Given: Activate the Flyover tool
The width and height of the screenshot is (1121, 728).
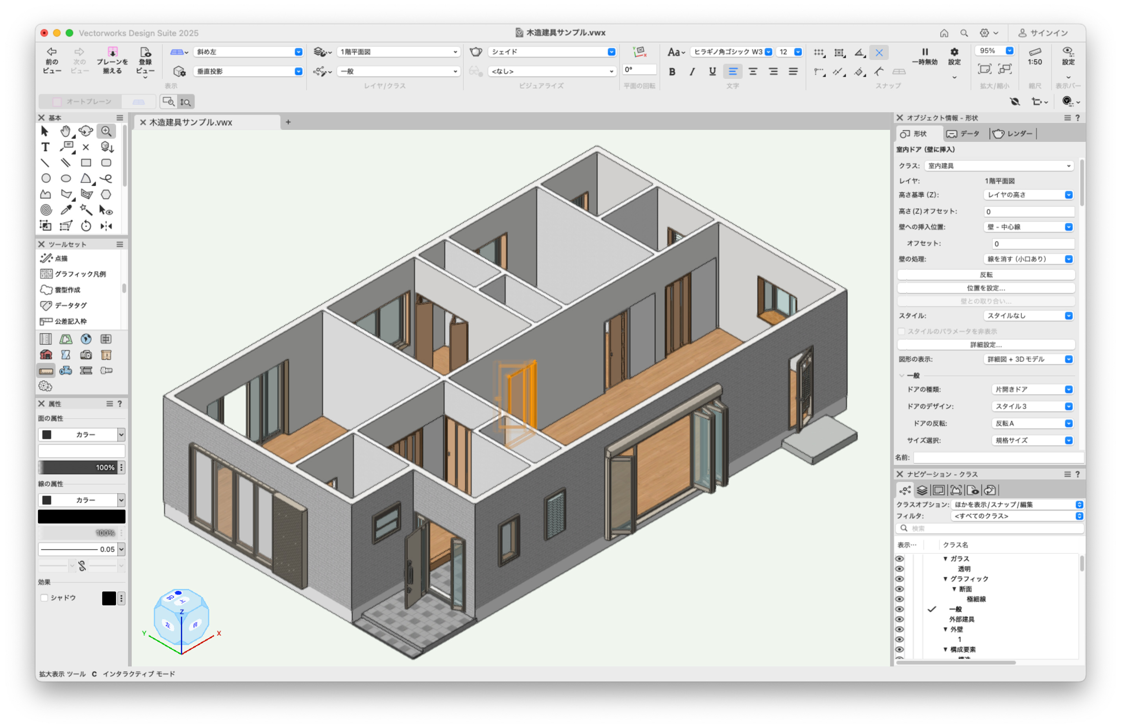Looking at the screenshot, I should pos(86,131).
